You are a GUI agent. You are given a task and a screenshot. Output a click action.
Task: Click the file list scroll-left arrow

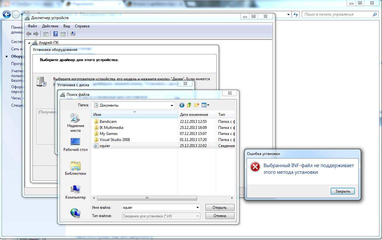click(x=94, y=198)
